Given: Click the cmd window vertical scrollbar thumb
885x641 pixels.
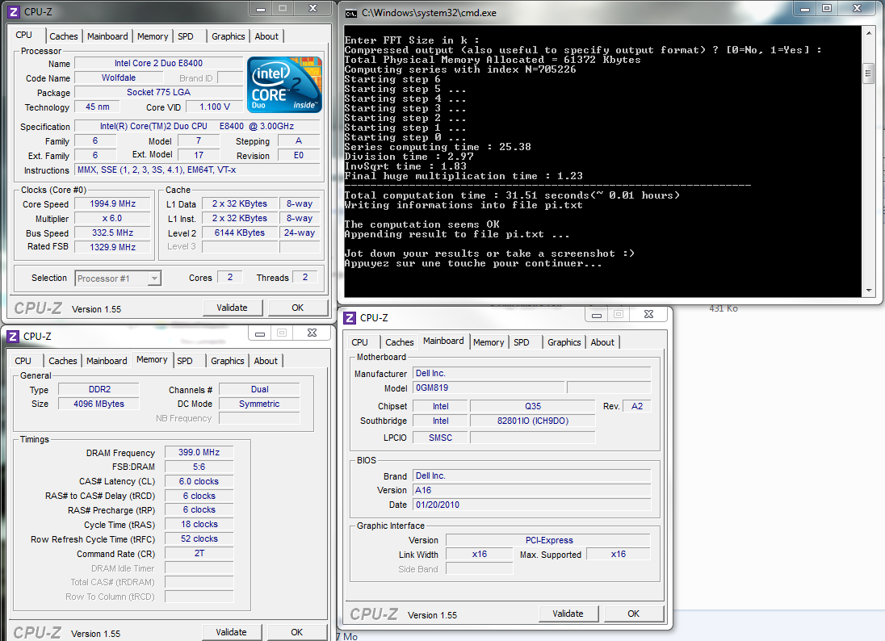Looking at the screenshot, I should click(869, 73).
